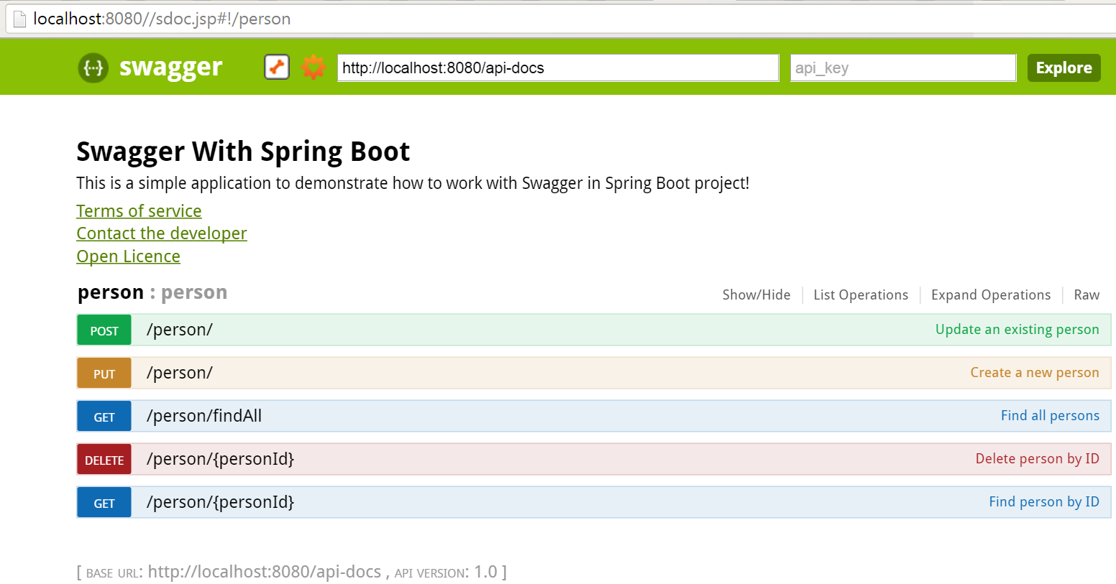Click the api-docs URL input field
Viewport: 1116px width, 584px height.
[x=558, y=68]
